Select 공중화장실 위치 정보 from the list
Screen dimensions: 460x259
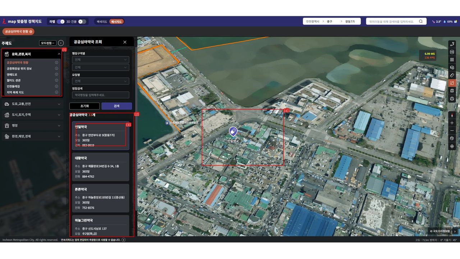19,68
